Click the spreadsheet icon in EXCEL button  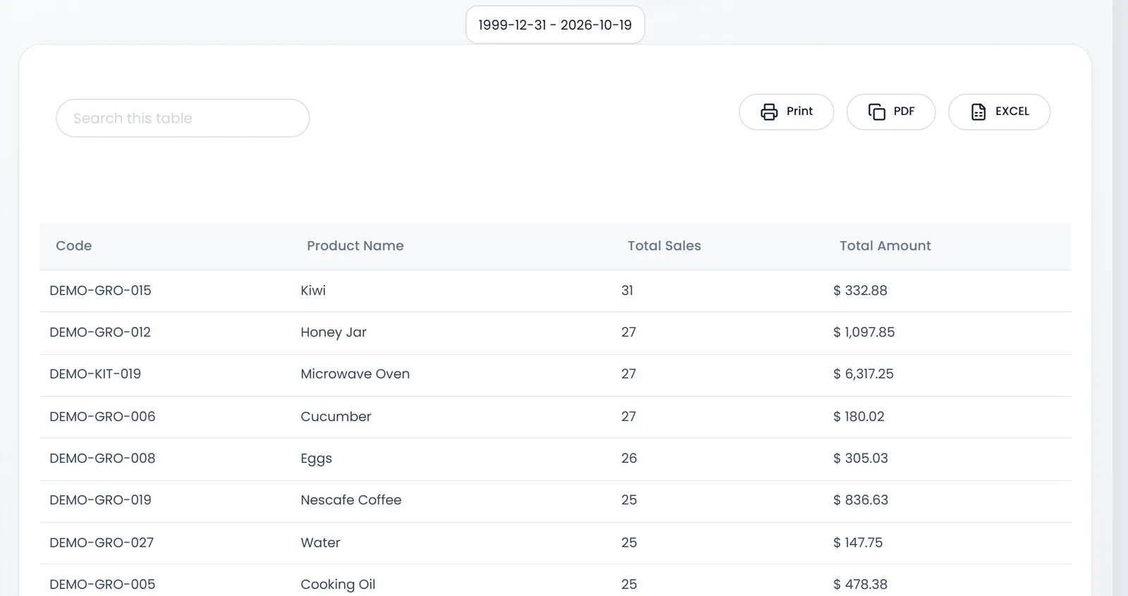point(979,111)
